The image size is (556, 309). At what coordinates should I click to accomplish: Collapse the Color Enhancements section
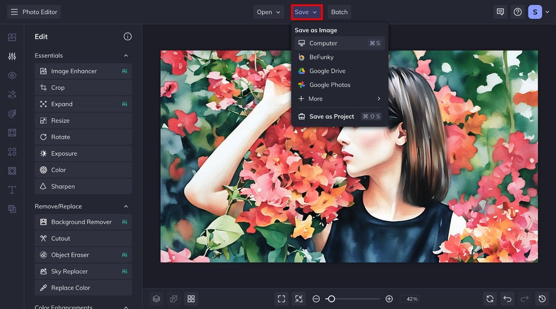coord(126,307)
